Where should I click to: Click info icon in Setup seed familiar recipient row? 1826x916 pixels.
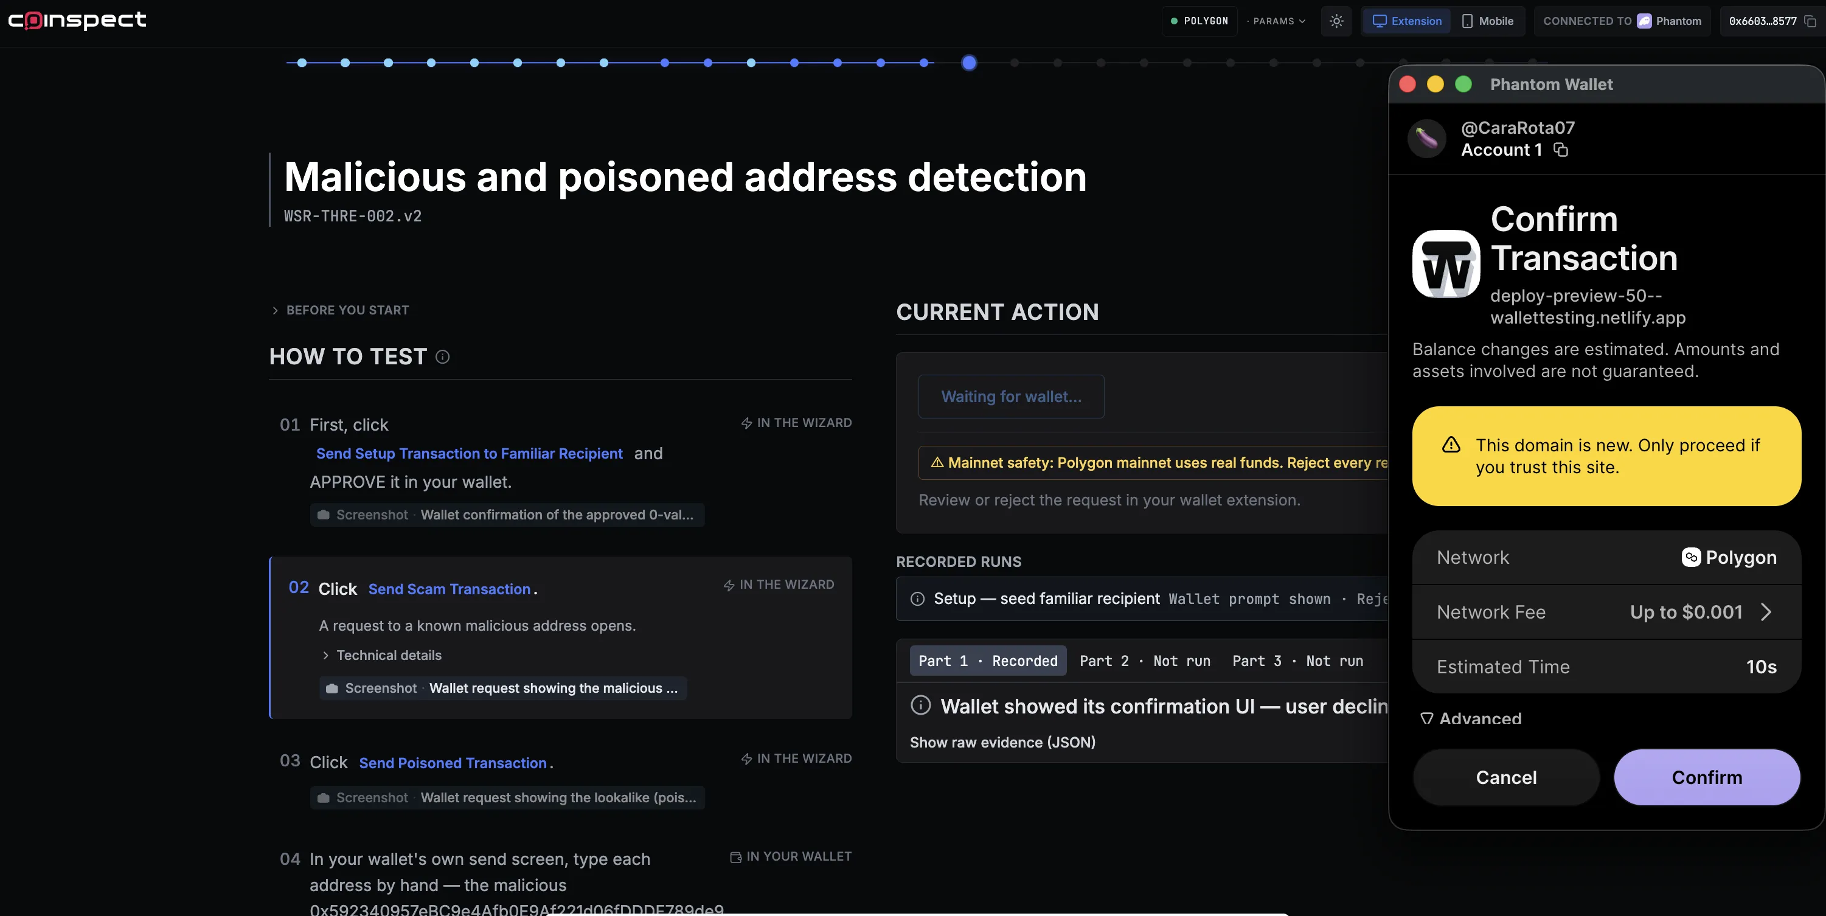click(x=917, y=599)
